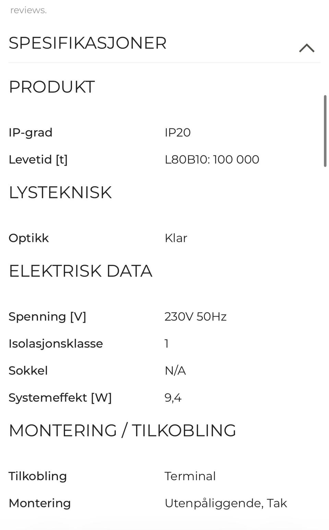Click the Isolasjonsklasse label
Viewport: 329px width, 530px height.
pyautogui.click(x=56, y=344)
